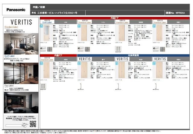Image resolution: width=193 pixels, height=134 pixels.
Task: Open the 廊下 storage door image
Action: click(x=84, y=70)
